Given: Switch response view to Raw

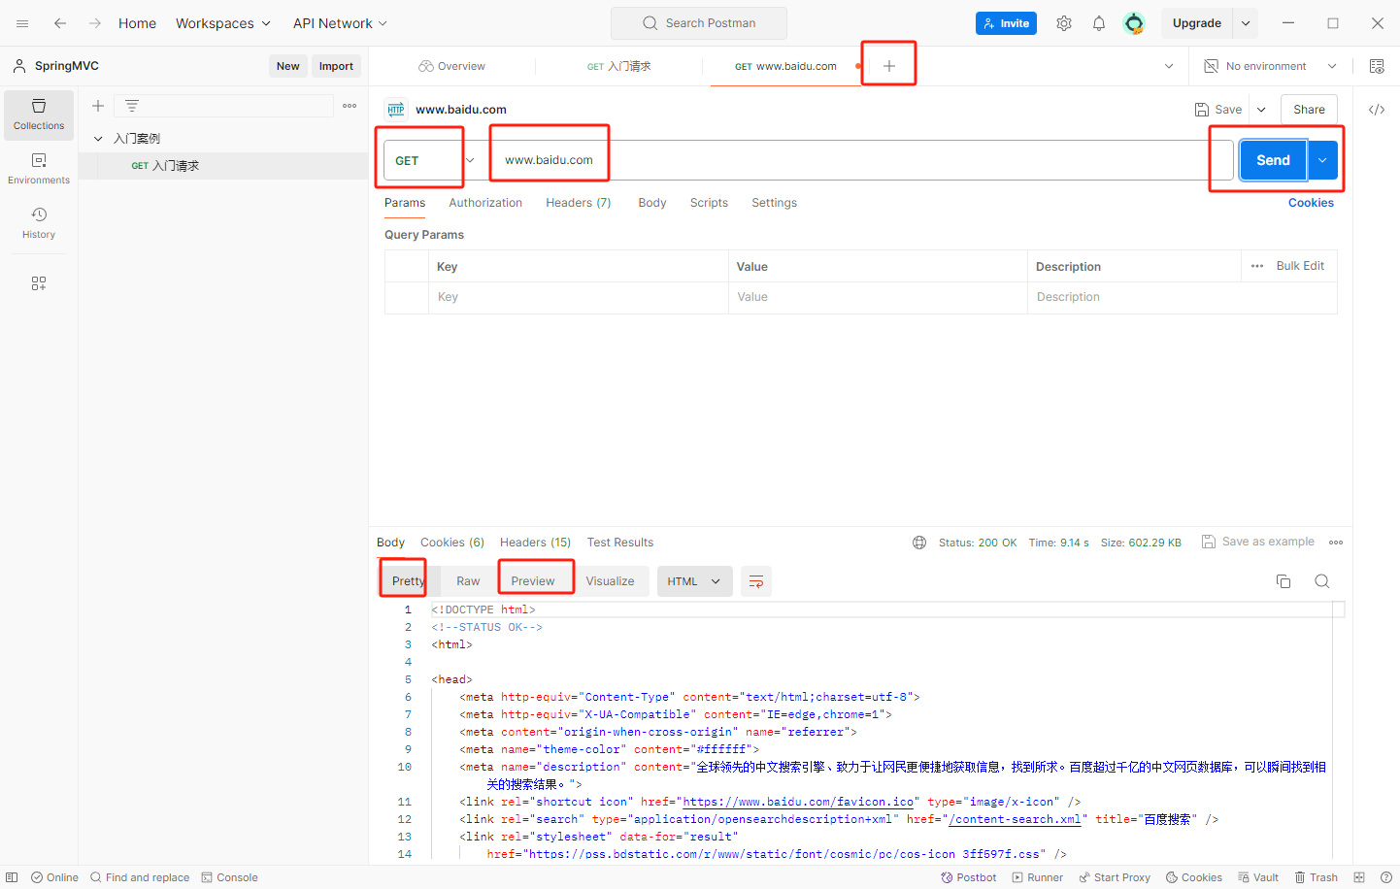Looking at the screenshot, I should tap(468, 581).
